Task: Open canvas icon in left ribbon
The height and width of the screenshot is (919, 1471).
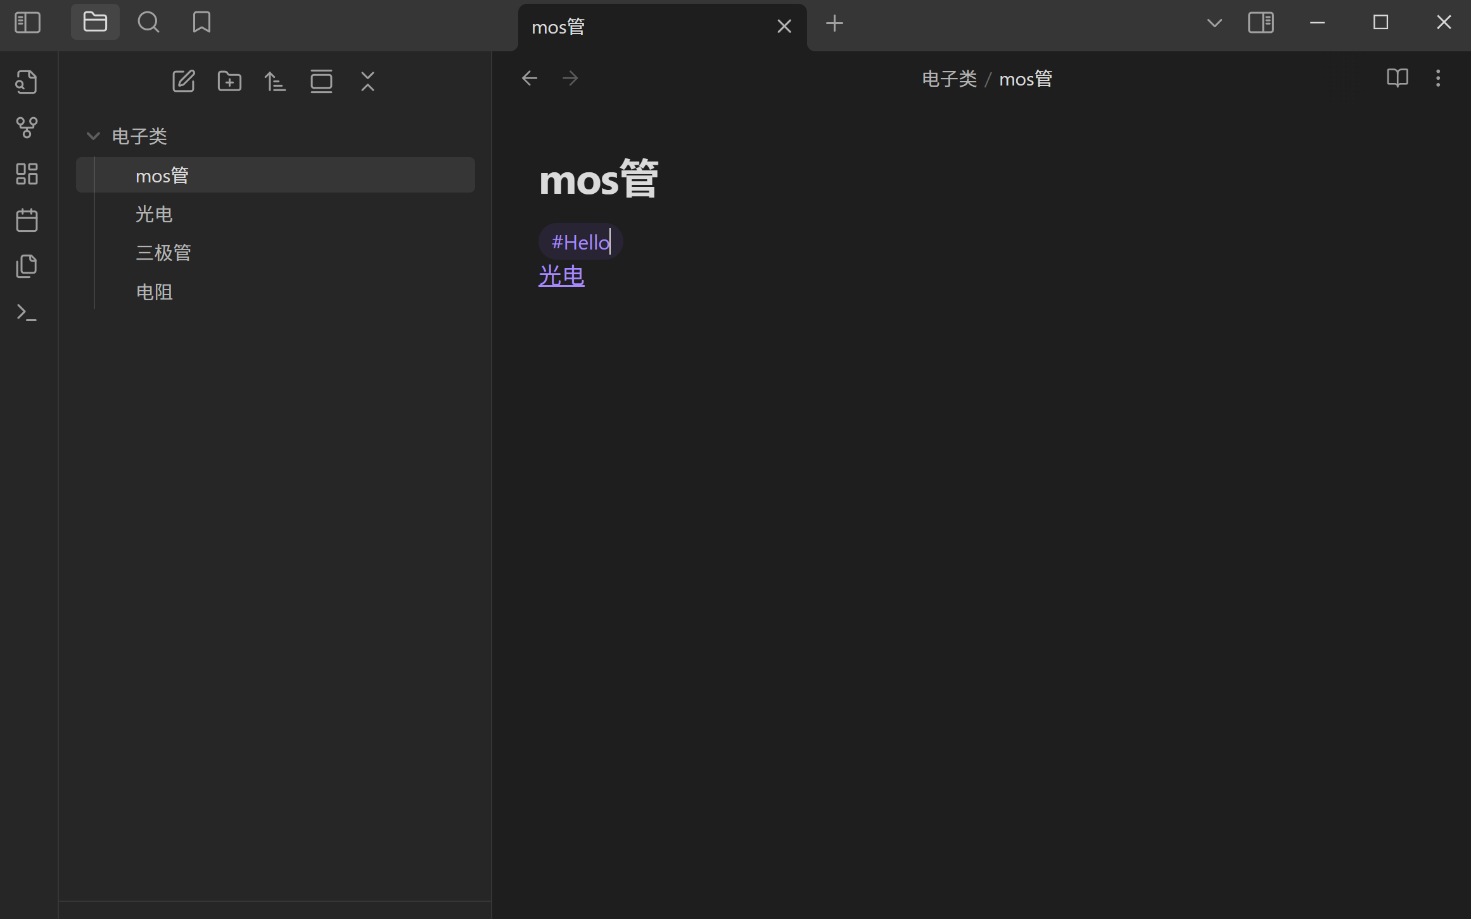Action: (27, 174)
